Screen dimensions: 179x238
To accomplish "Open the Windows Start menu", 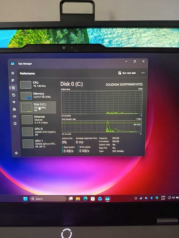I will (26, 199).
